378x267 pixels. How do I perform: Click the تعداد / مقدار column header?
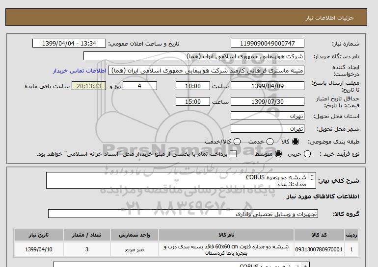pos(87,235)
